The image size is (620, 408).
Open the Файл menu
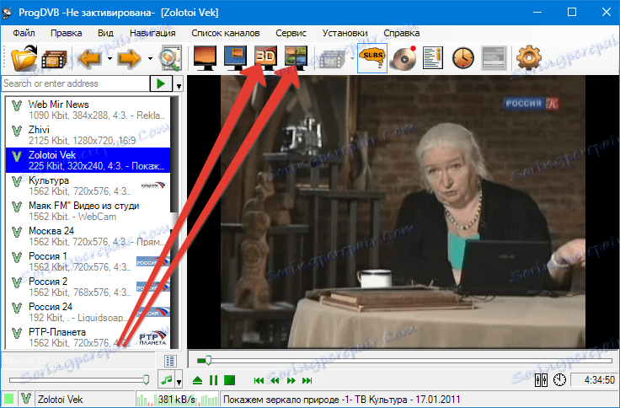[x=24, y=33]
